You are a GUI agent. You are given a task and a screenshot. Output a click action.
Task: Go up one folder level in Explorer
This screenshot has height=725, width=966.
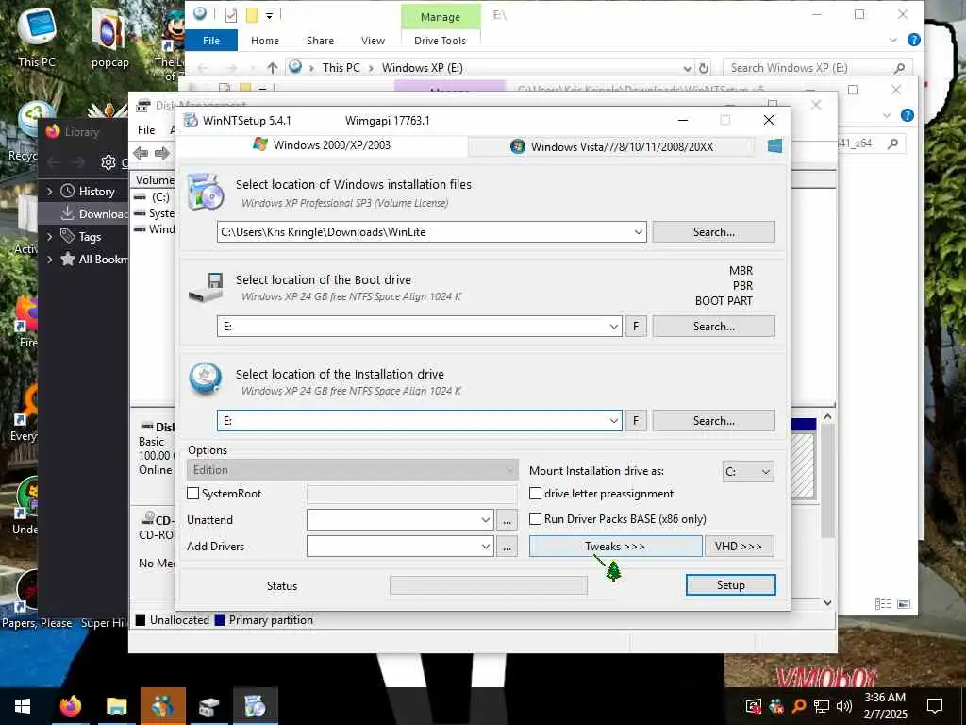[273, 68]
